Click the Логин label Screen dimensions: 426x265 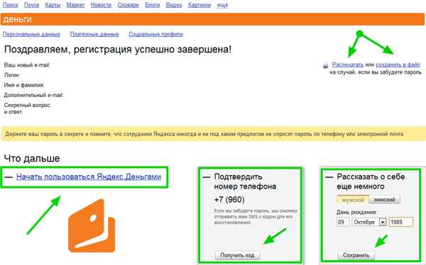tap(12, 75)
